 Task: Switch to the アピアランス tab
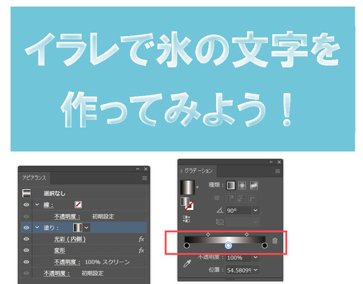pos(34,178)
